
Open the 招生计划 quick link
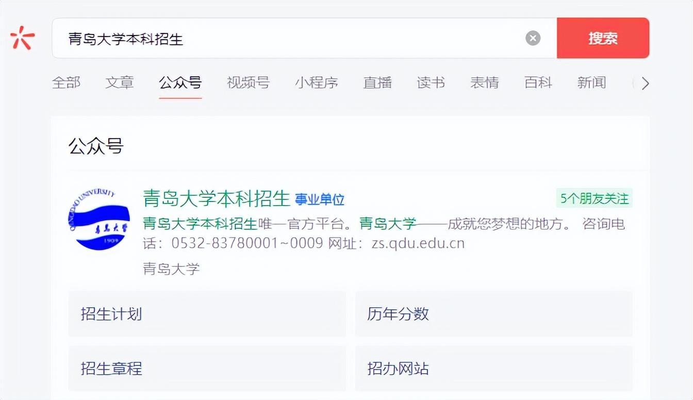pyautogui.click(x=206, y=314)
